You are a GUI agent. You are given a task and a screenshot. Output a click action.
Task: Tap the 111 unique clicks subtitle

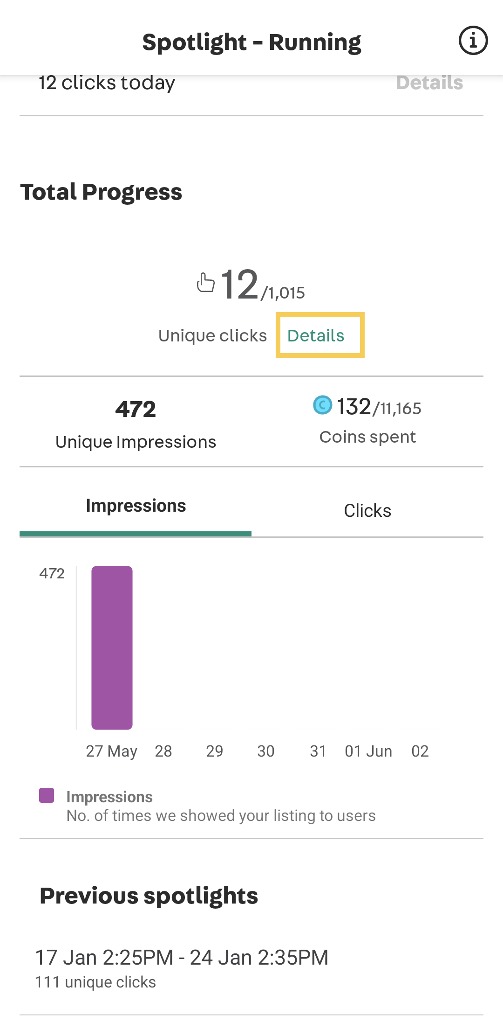click(95, 982)
